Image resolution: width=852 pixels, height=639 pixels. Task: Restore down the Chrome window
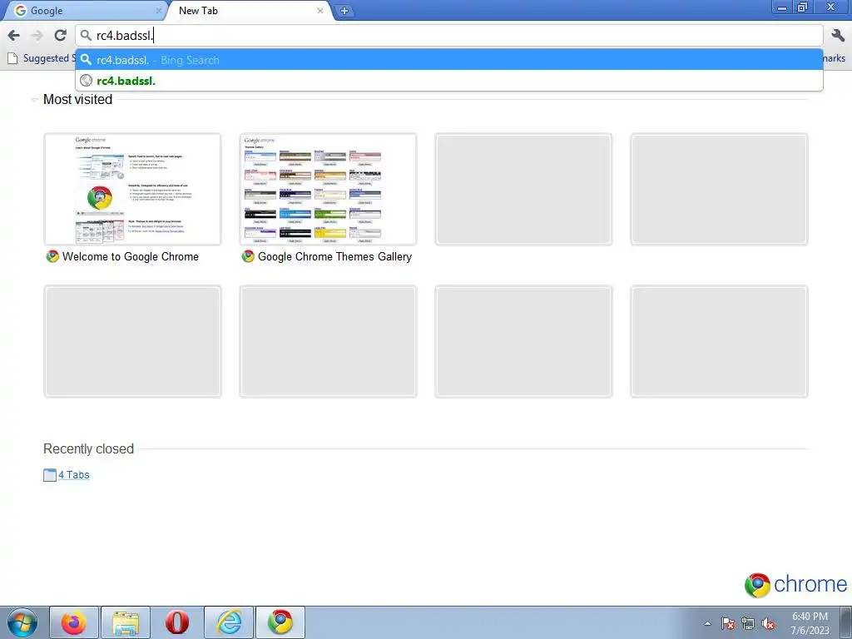pyautogui.click(x=802, y=7)
